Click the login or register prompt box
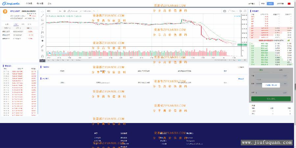Screen dimensions: 296x148 pos(271,85)
